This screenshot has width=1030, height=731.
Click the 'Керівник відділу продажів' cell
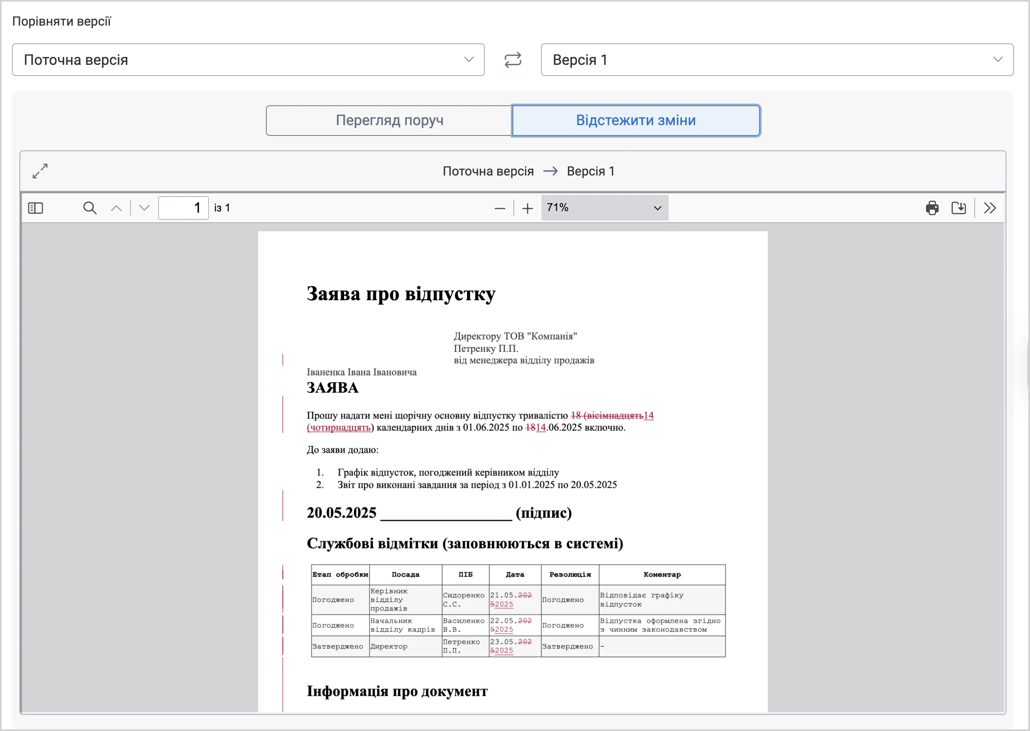405,600
